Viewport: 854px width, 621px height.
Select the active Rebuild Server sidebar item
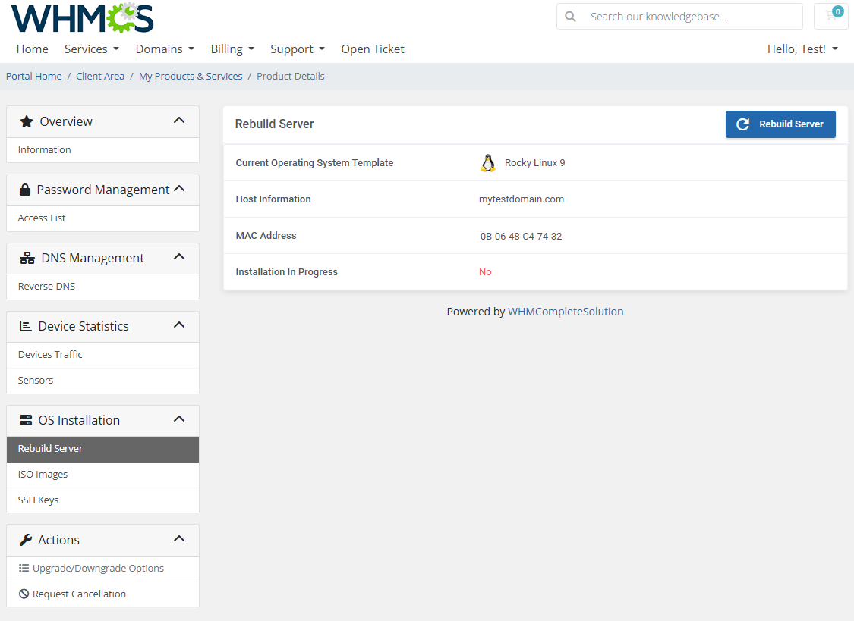[x=103, y=449]
